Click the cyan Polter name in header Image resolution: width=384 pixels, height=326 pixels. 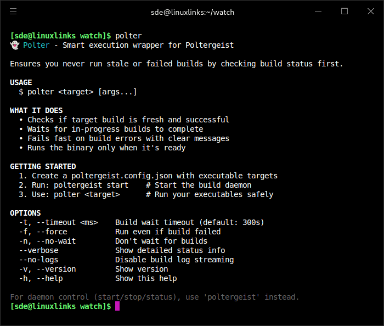(x=36, y=45)
